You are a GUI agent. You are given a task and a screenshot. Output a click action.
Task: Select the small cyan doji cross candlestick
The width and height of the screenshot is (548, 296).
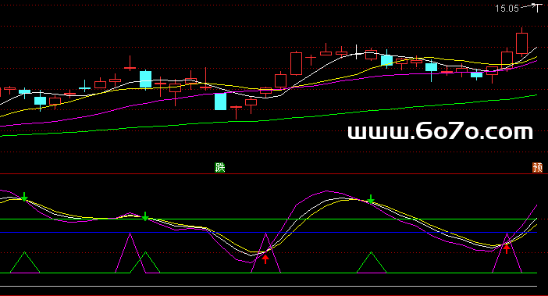pos(84,87)
